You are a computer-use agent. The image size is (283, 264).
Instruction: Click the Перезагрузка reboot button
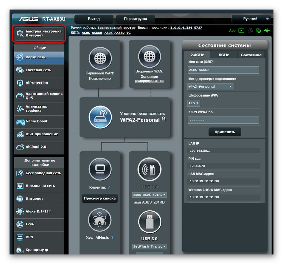(135, 19)
